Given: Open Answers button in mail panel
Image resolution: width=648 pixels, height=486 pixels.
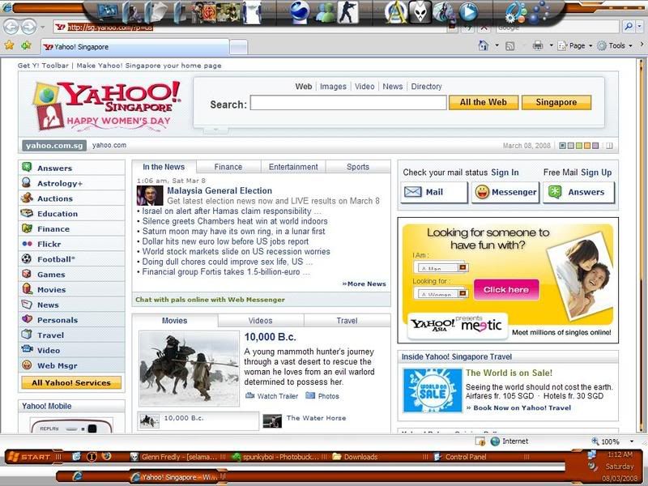Looking at the screenshot, I should point(578,192).
